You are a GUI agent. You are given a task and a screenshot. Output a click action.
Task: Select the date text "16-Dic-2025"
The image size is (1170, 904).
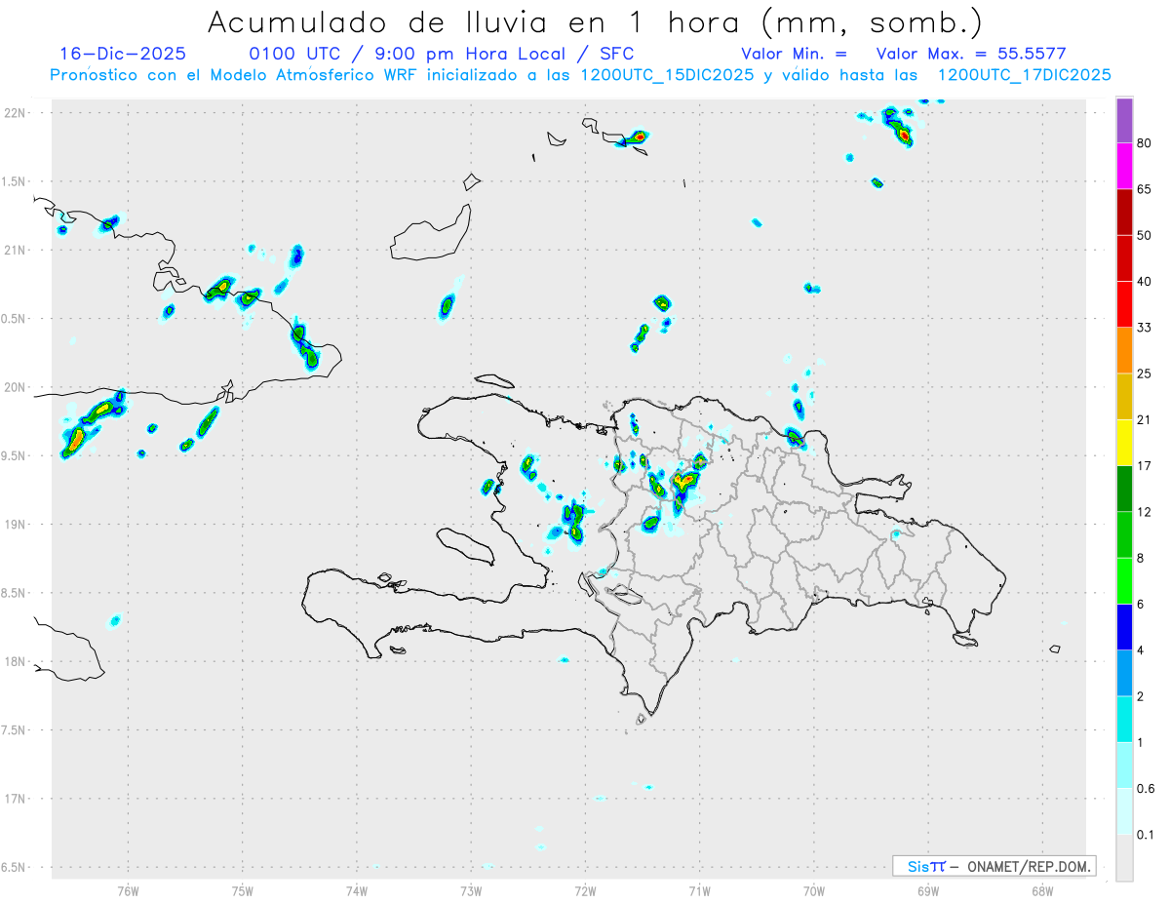click(123, 54)
